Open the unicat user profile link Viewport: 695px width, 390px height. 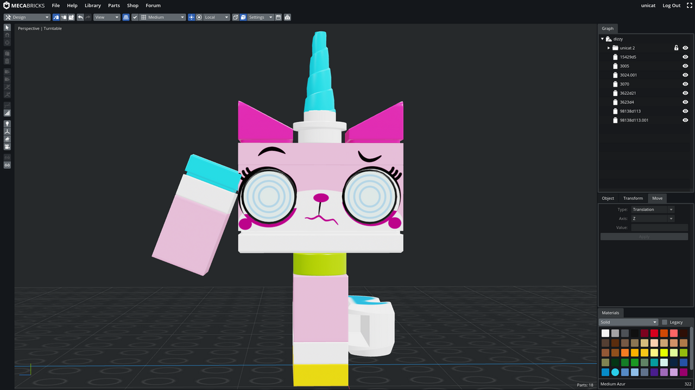(648, 5)
